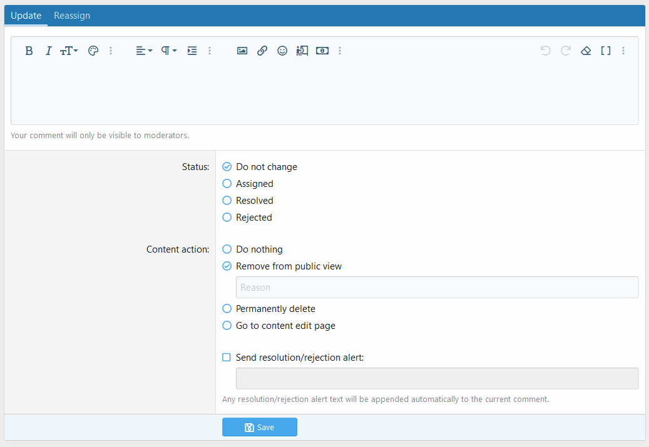Open the paragraph format dropdown

coord(168,51)
